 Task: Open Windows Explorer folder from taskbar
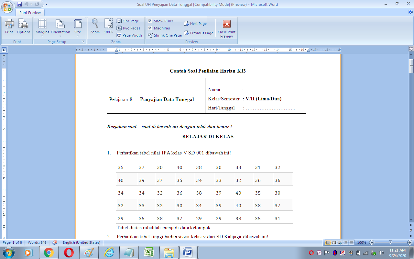[x=169, y=253]
